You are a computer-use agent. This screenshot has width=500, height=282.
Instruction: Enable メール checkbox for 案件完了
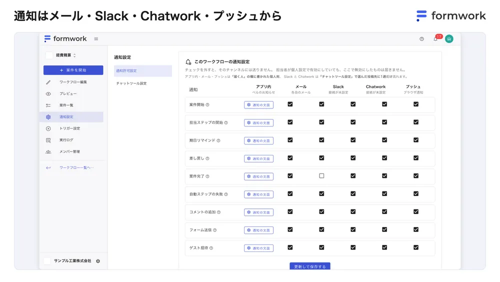point(321,176)
